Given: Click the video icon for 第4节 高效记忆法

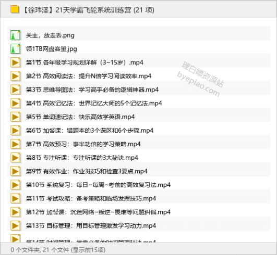Looking at the screenshot, I should [15, 103].
